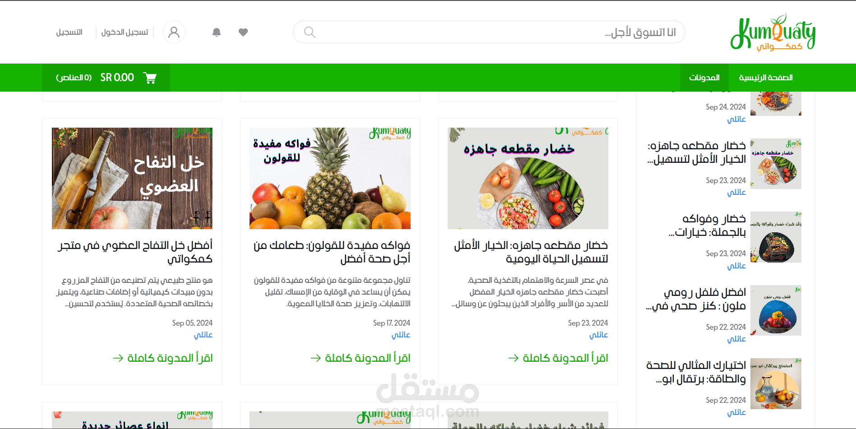856x429 pixels.
Task: Click the تسجيل الدخول link
Action: (x=125, y=32)
